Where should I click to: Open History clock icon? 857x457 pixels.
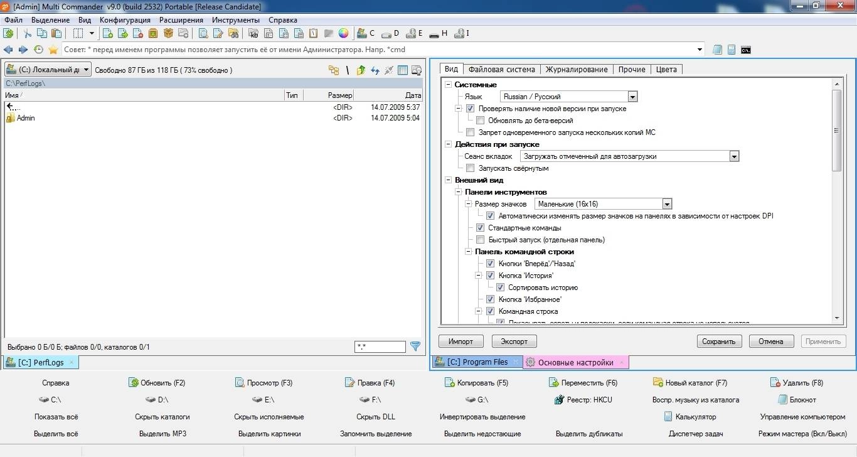(38, 50)
